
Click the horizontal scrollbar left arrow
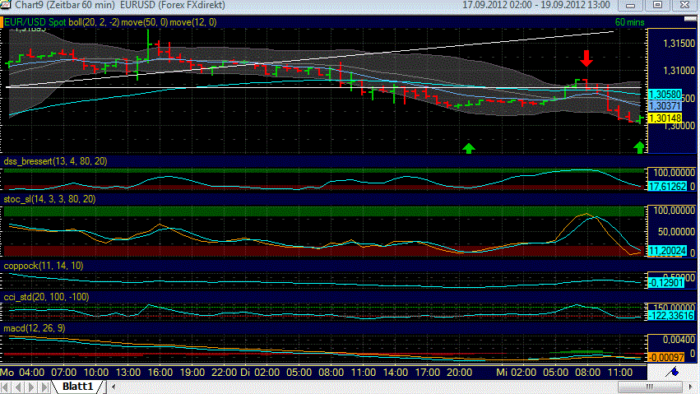click(114, 387)
